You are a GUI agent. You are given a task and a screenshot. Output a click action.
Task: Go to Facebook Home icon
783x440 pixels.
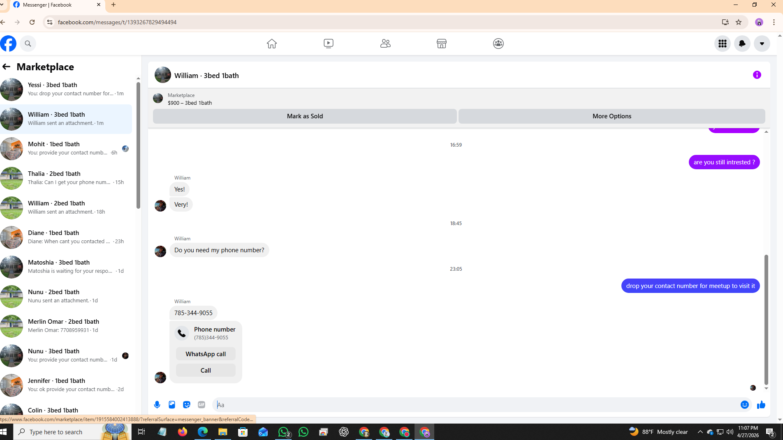(272, 44)
